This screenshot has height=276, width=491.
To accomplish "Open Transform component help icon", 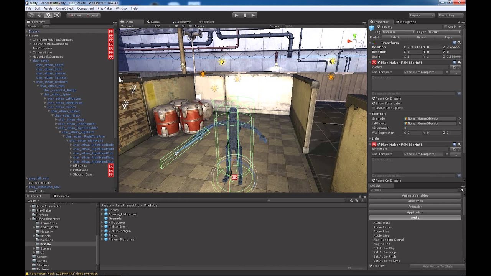I will 455,43.
